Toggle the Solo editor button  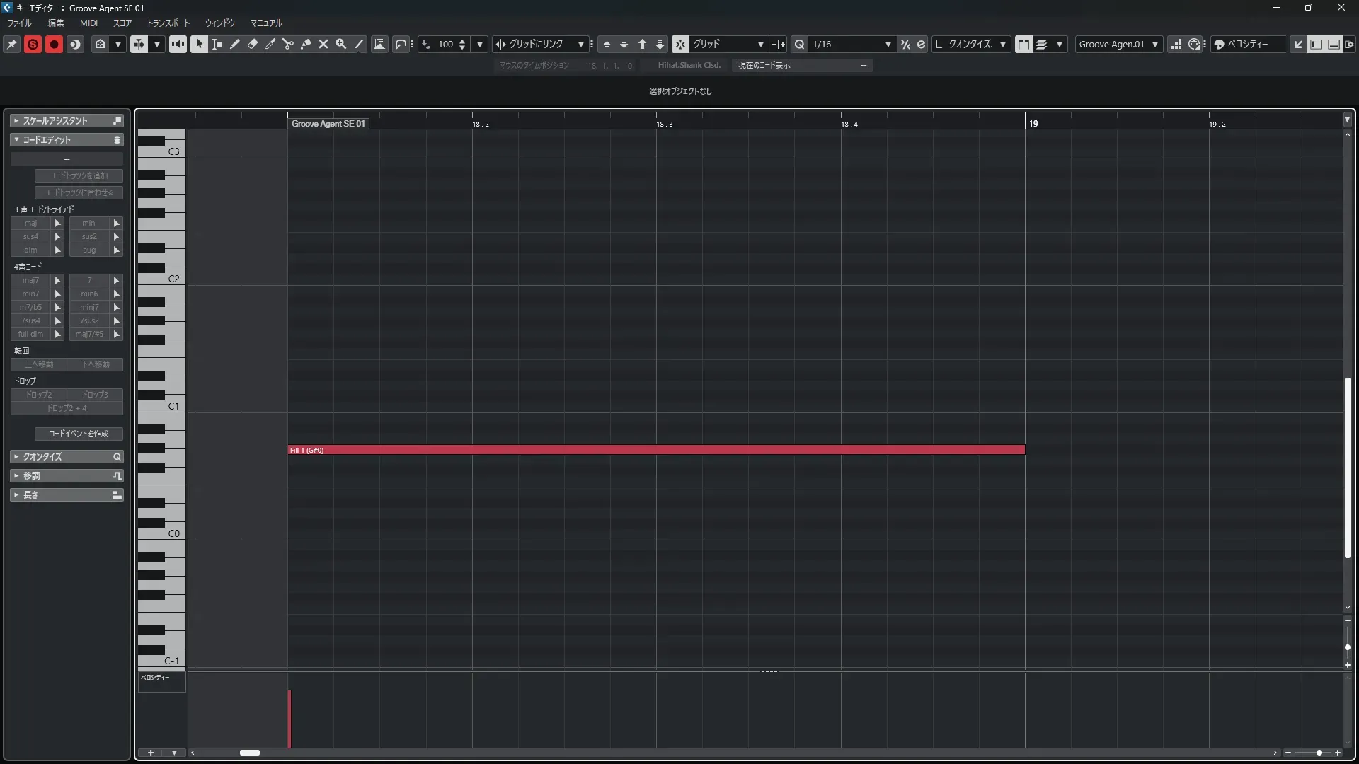[x=33, y=44]
